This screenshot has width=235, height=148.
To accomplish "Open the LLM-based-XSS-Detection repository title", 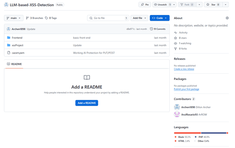I will click(32, 5).
